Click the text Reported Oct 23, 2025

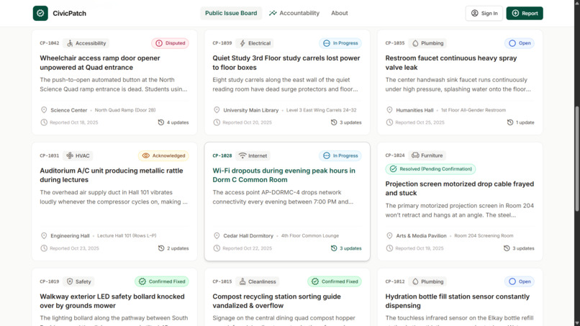pos(74,248)
